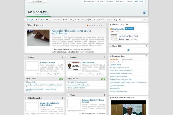Collapse the Sitene Ekle widget
This screenshot has height=115, width=173.
[110, 46]
